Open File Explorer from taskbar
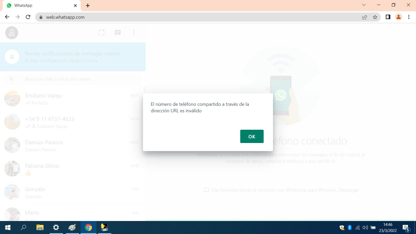Viewport: 416px width, 234px height. 40,227
